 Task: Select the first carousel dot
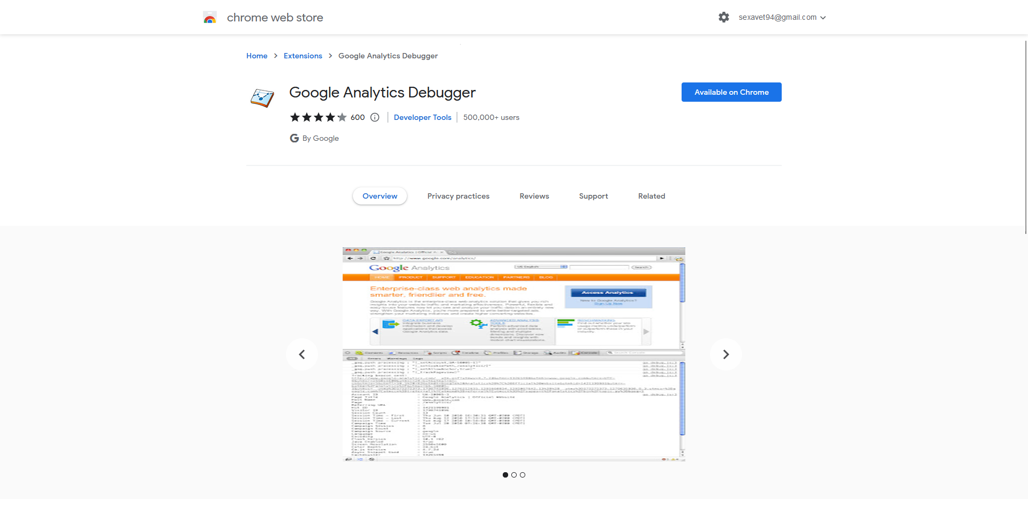pos(505,475)
